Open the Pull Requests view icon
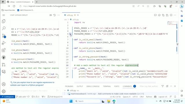The width and height of the screenshot is (185, 104). tap(4, 65)
